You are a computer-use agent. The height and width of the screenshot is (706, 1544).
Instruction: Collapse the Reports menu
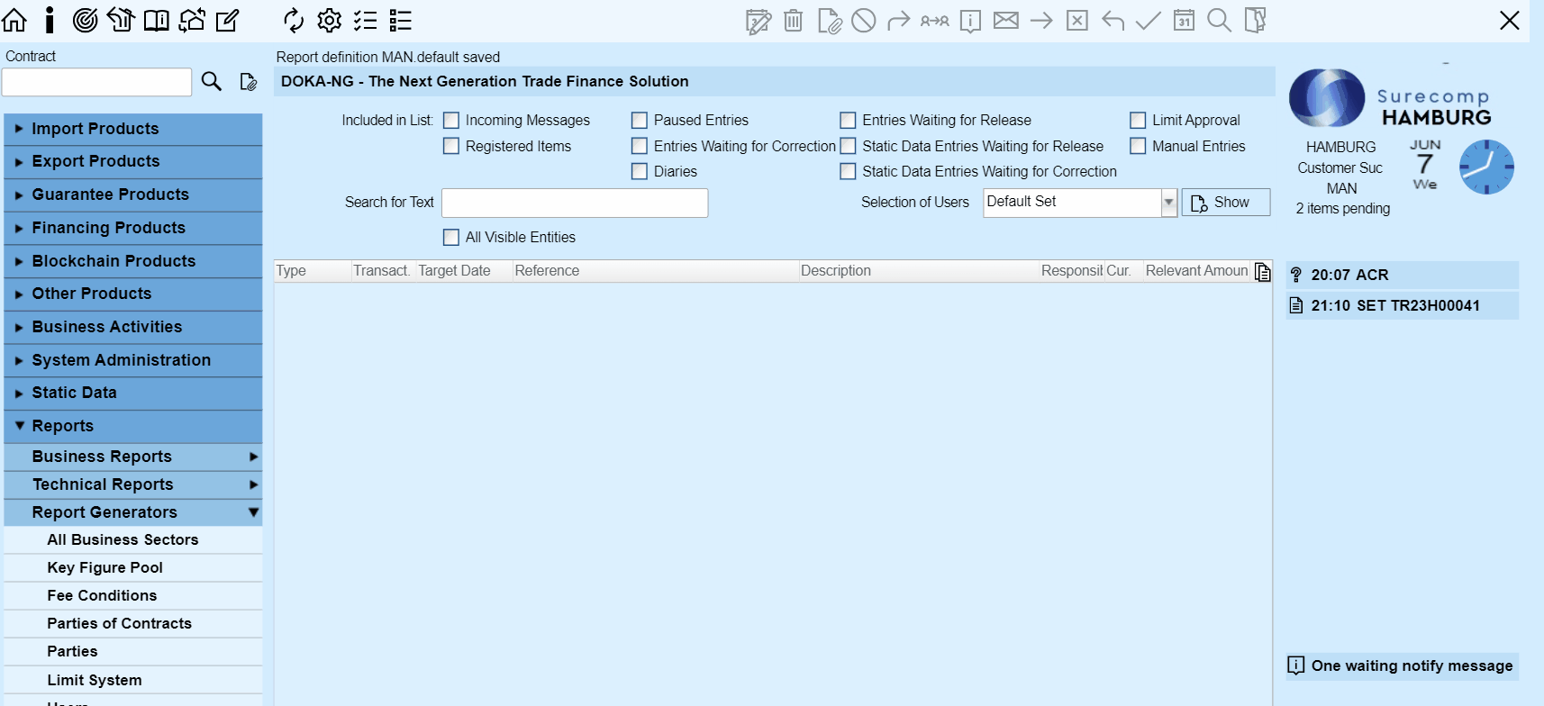[x=133, y=426]
